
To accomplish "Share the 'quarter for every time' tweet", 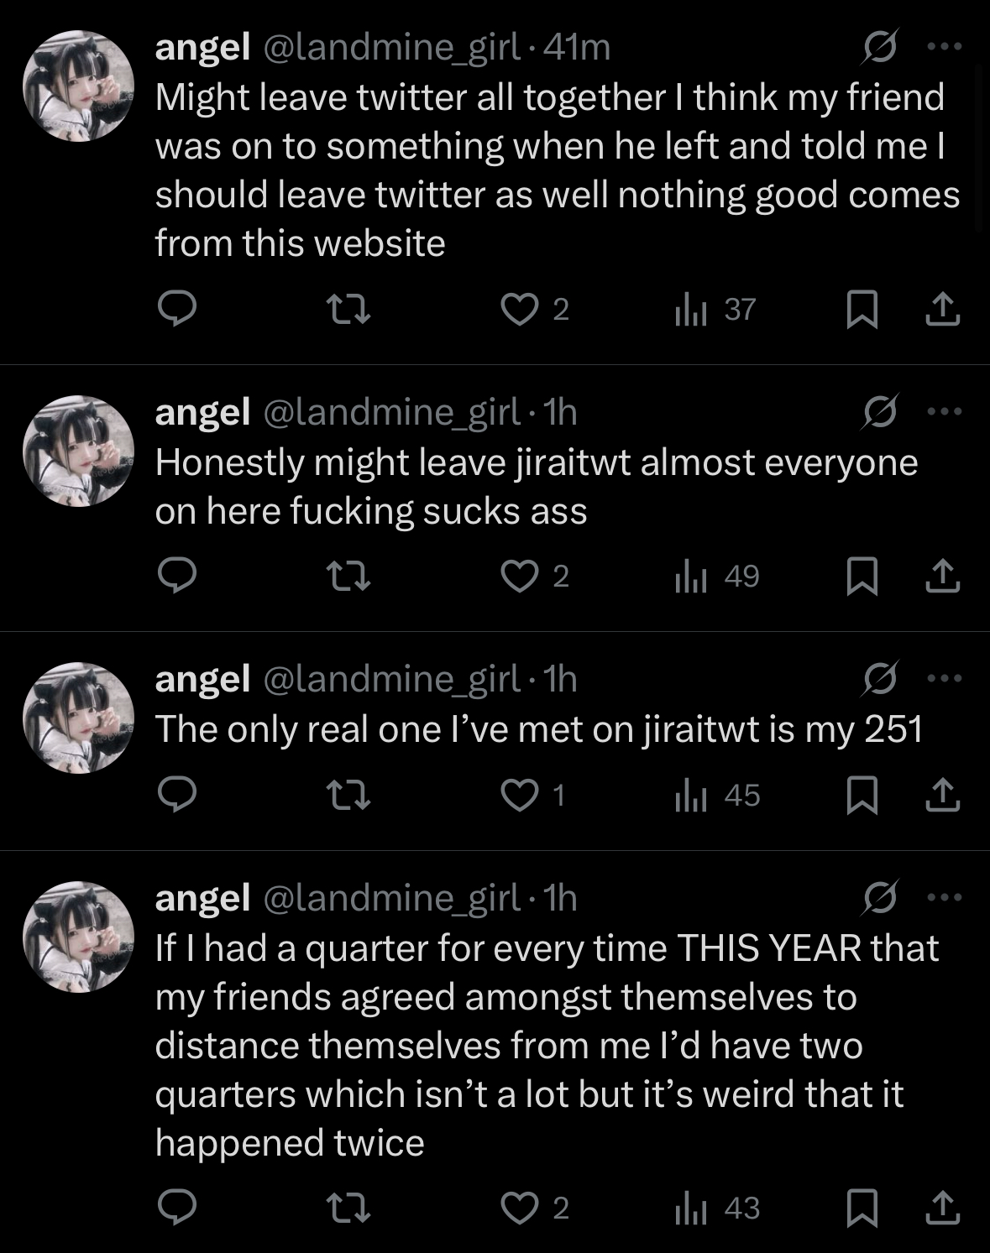I will click(x=942, y=1208).
